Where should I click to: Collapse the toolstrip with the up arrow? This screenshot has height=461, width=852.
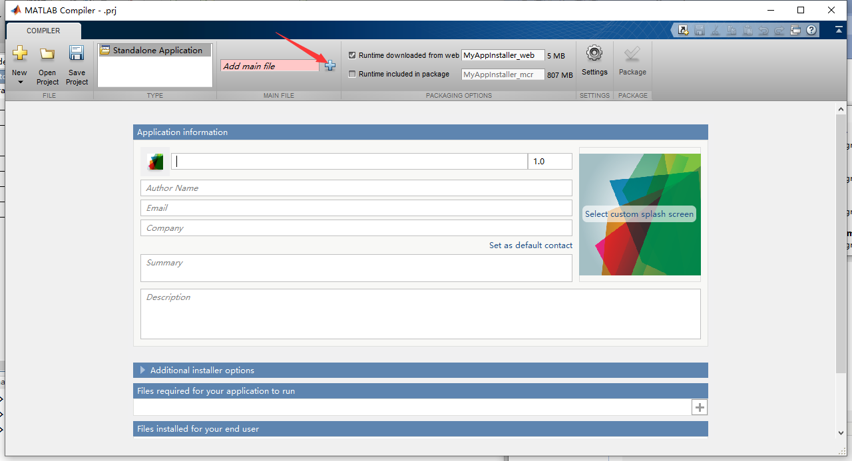point(838,30)
